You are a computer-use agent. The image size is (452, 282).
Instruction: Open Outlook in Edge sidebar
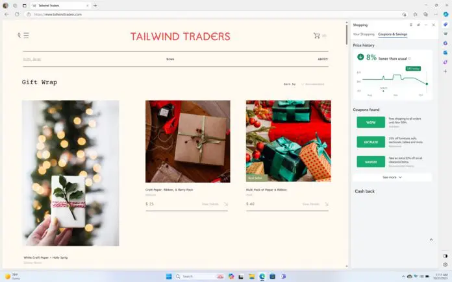point(446,53)
